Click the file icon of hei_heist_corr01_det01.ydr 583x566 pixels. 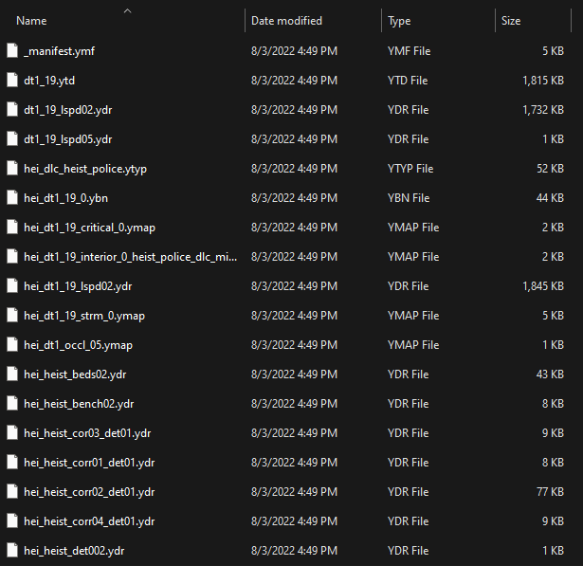[12, 463]
